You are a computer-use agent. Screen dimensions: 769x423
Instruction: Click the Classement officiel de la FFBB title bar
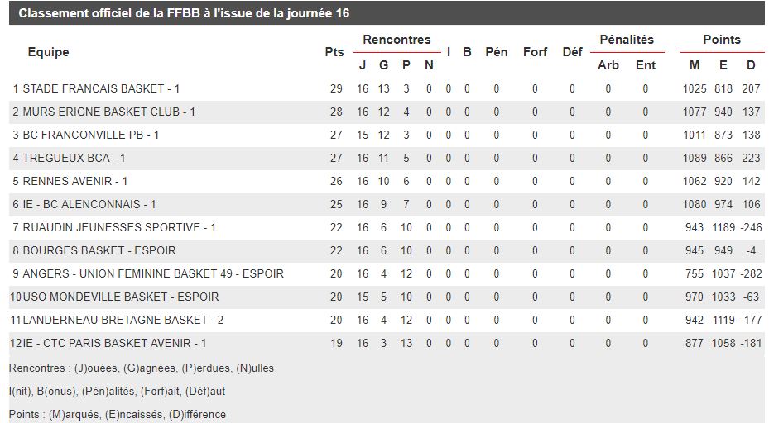pyautogui.click(x=387, y=13)
